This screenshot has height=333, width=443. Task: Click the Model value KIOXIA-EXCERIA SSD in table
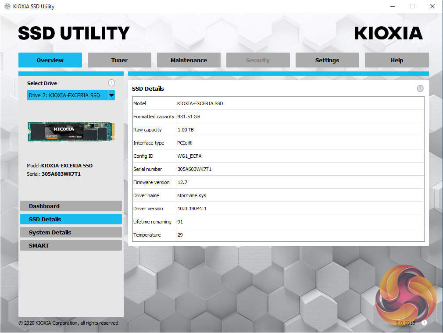coord(200,103)
